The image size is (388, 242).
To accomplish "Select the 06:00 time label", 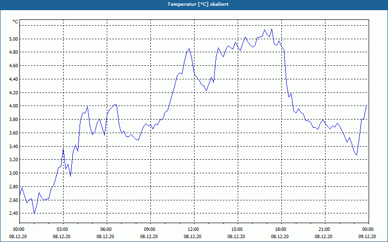I will [107, 229].
